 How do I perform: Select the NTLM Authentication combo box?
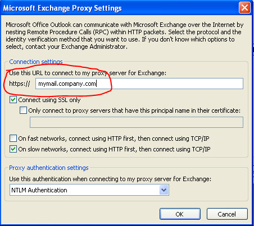coord(89,190)
